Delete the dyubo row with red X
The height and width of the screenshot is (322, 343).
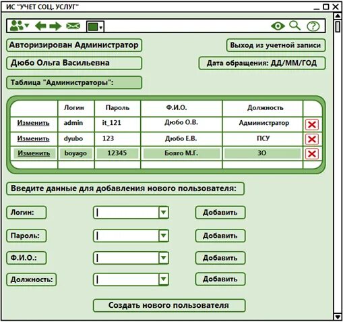click(x=312, y=139)
